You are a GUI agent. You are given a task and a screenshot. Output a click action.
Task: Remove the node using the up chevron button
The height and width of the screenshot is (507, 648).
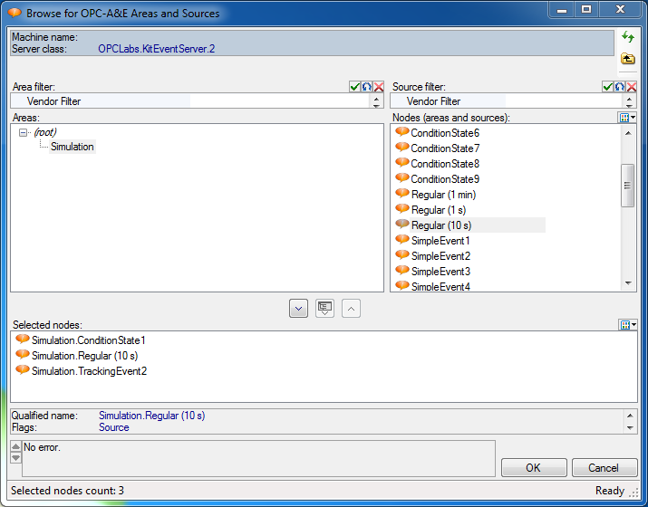click(352, 309)
